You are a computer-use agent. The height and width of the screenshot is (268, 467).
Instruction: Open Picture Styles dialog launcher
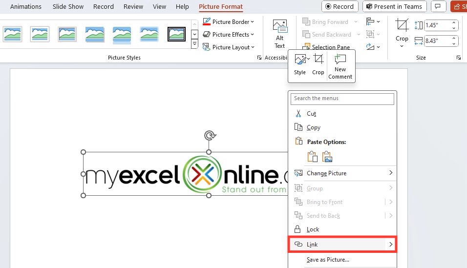point(259,58)
